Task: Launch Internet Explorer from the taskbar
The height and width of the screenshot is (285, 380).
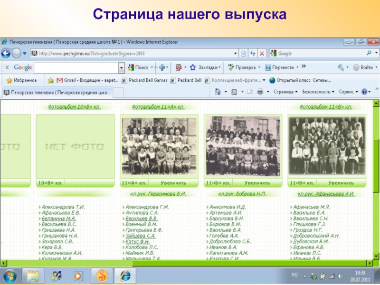Action: (x=125, y=275)
